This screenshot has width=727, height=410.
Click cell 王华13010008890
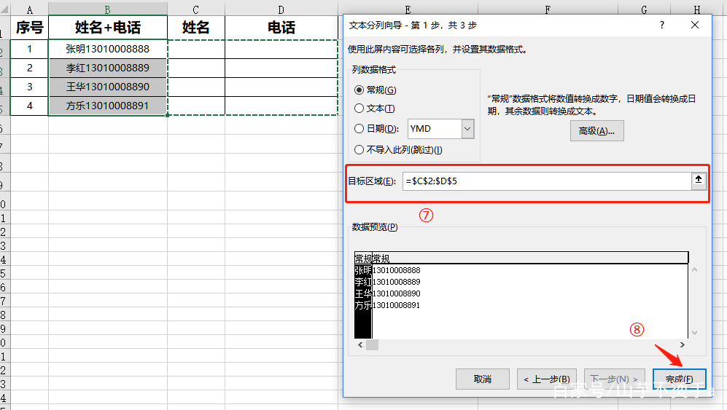tap(108, 87)
